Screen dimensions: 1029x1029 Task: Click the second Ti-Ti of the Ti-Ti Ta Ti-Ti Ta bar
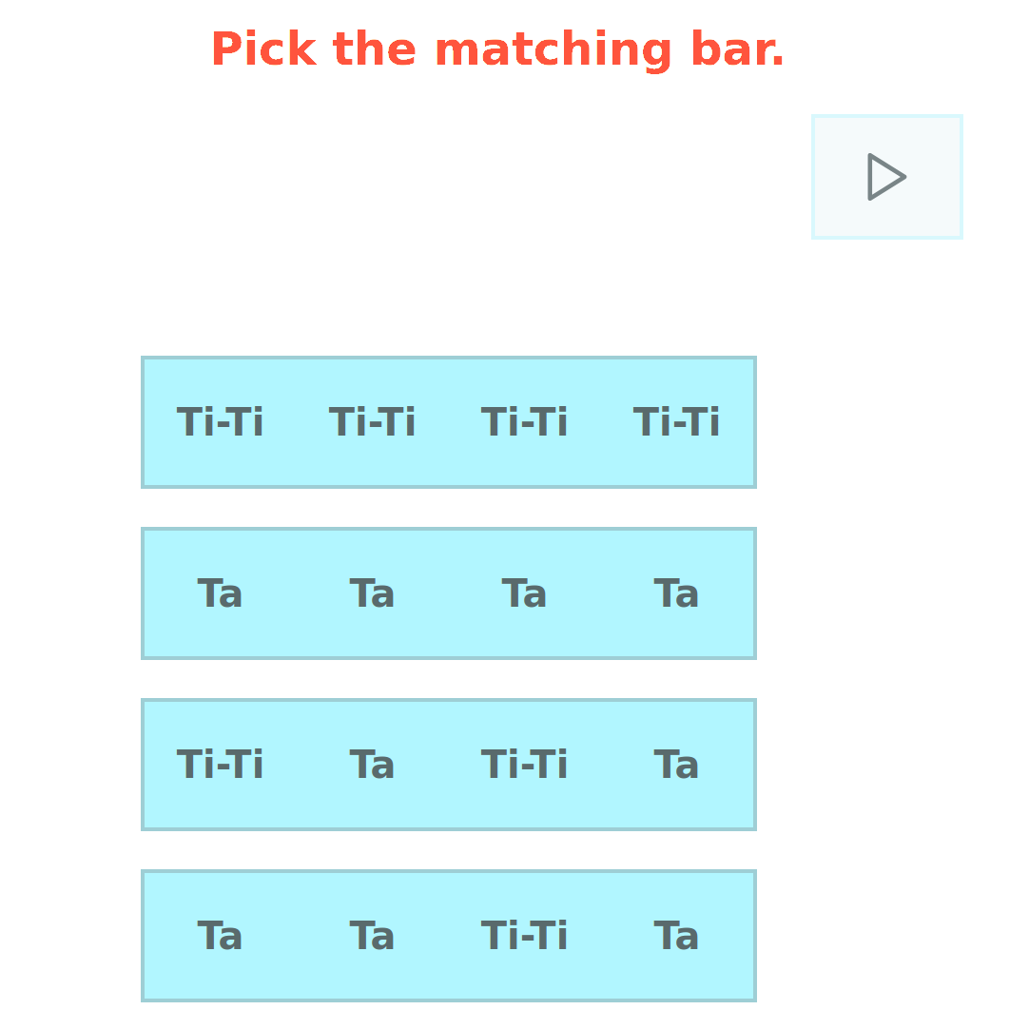524,765
